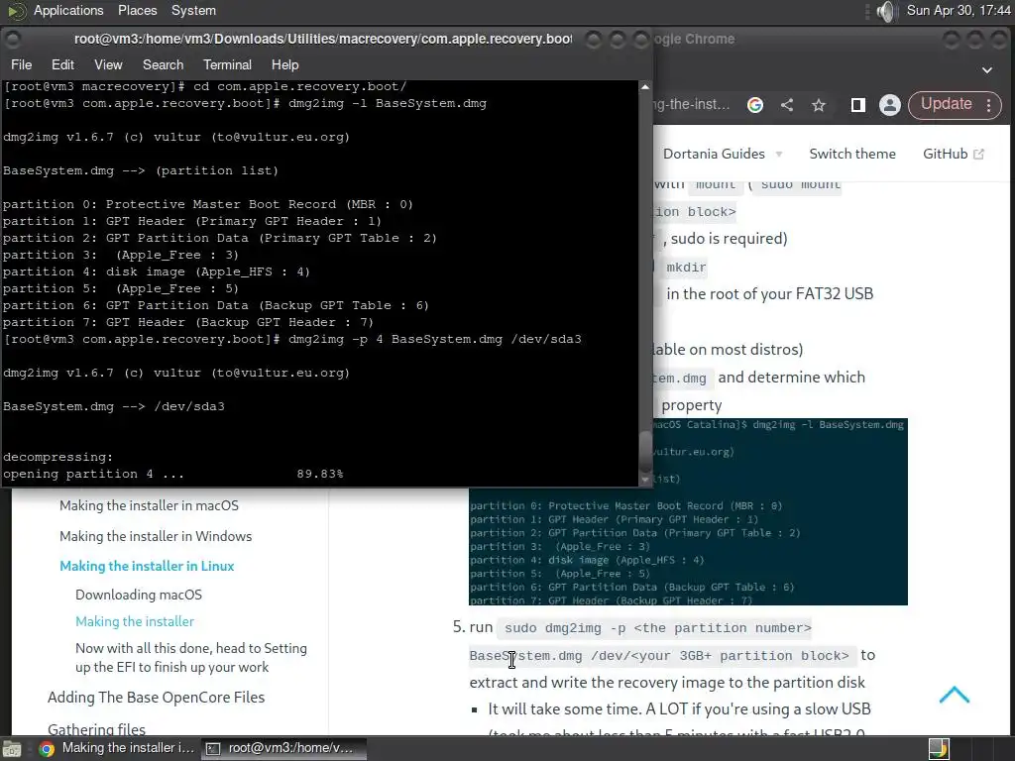The image size is (1015, 761).
Task: Expand the Chrome tab search chevron
Action: pyautogui.click(x=987, y=70)
